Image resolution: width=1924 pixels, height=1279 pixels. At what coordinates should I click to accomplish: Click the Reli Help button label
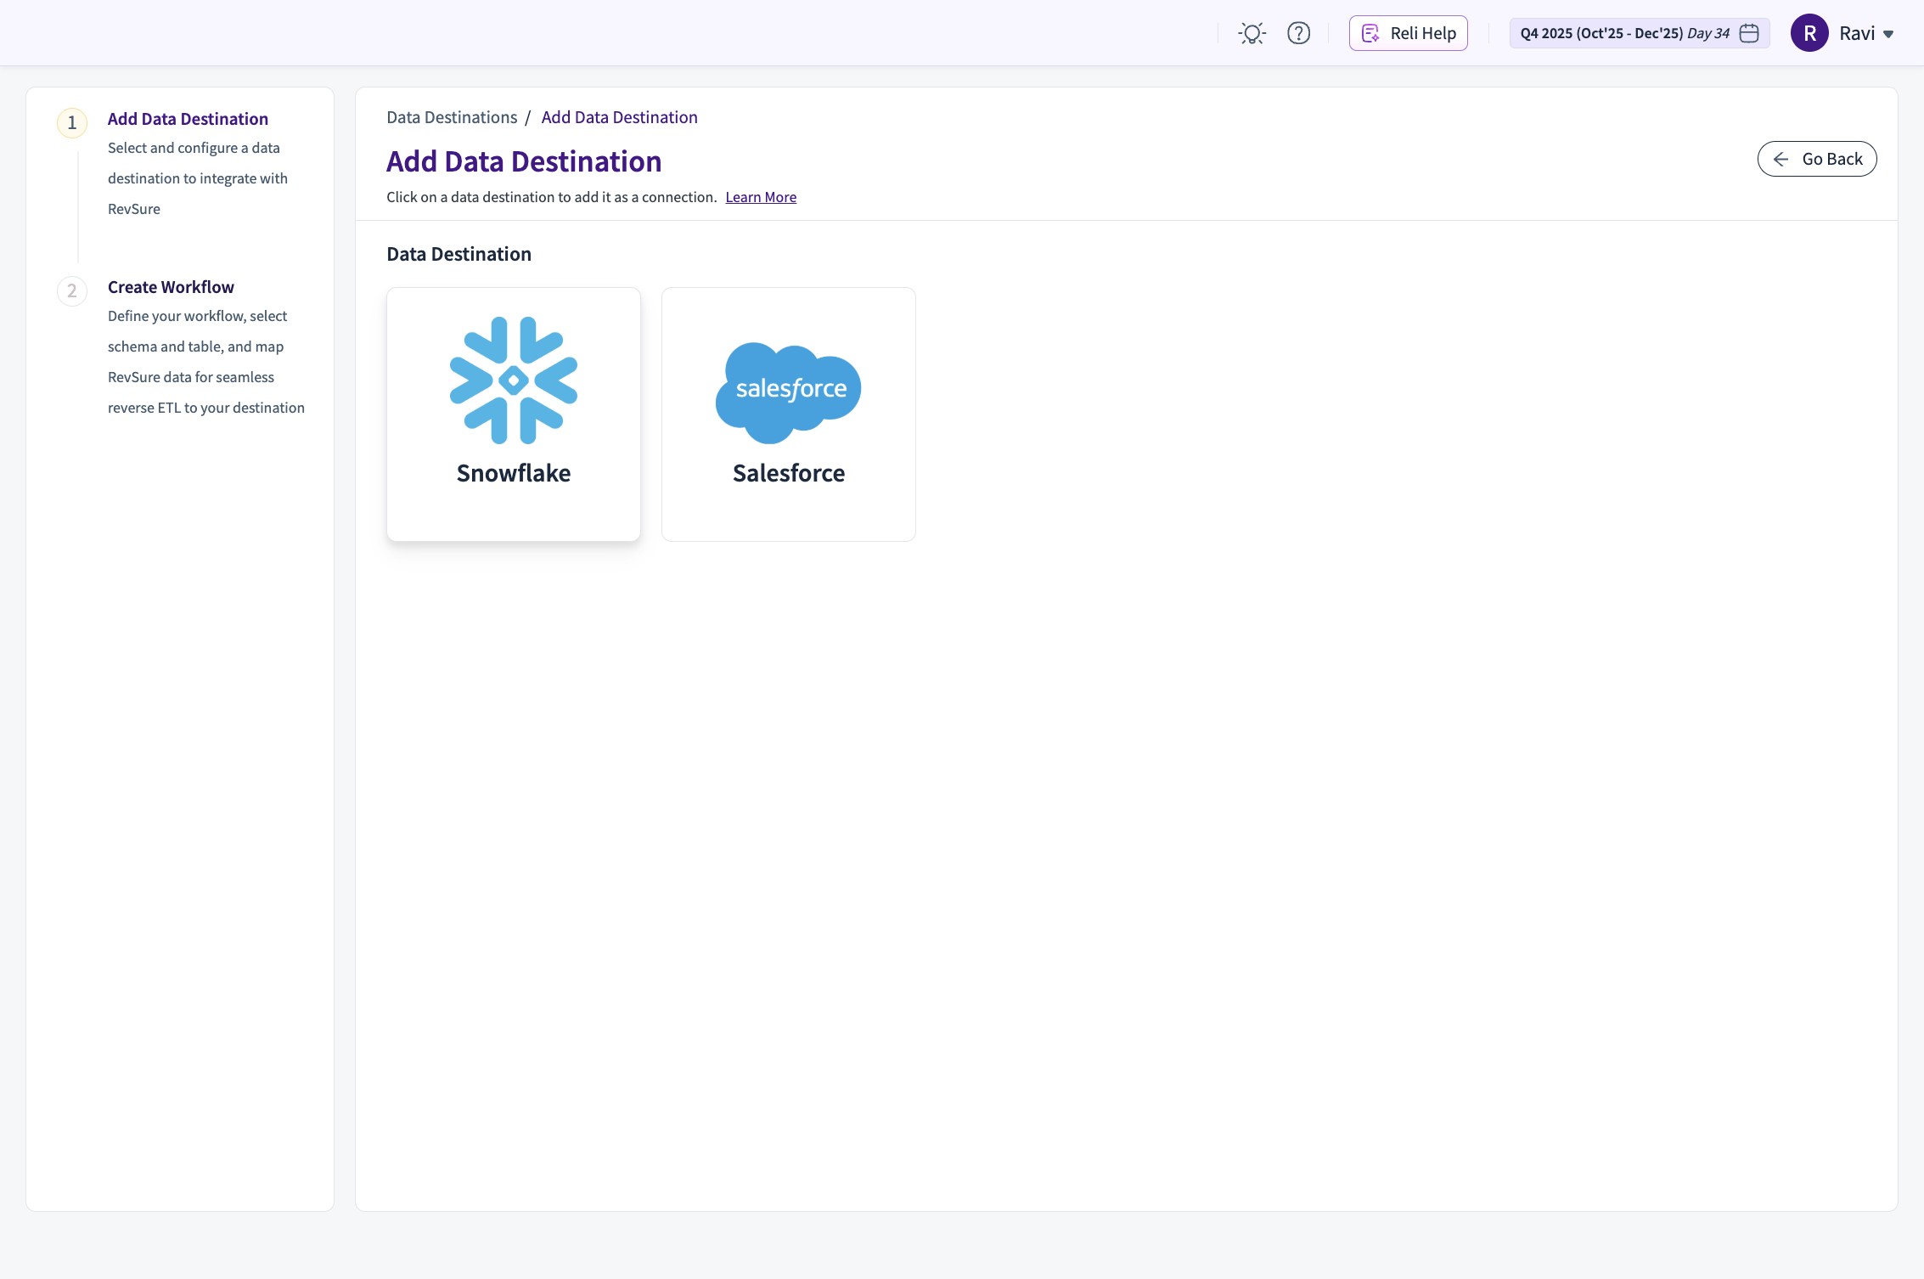pos(1423,33)
